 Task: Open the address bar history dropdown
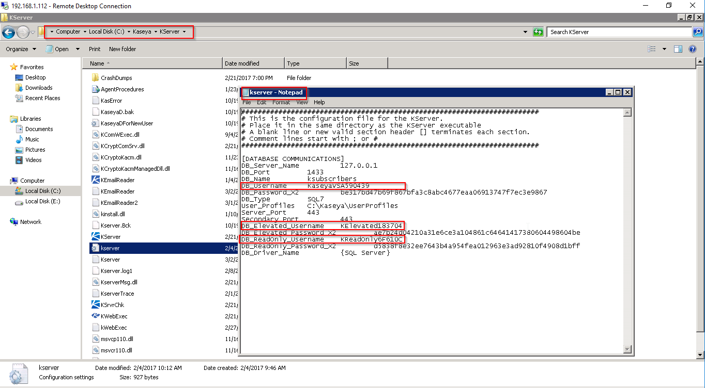(526, 32)
